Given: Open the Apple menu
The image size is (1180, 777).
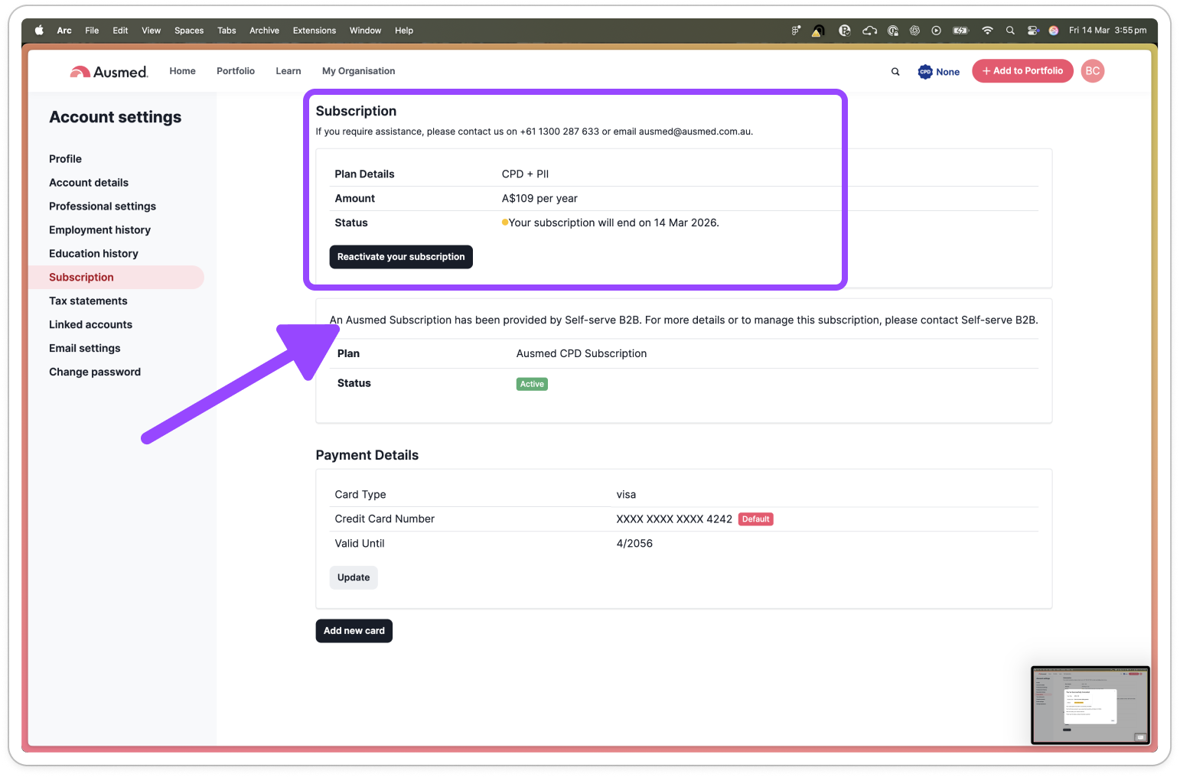Looking at the screenshot, I should pos(39,31).
